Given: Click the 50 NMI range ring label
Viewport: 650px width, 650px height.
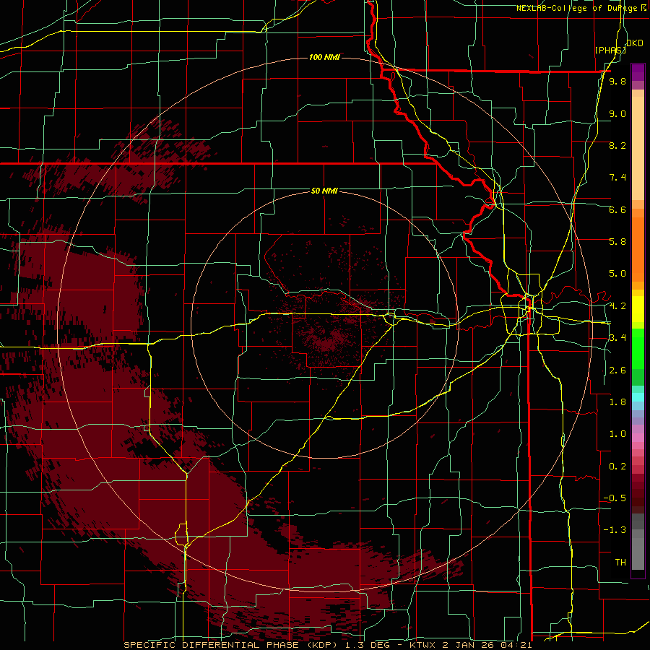Looking at the screenshot, I should coord(324,191).
